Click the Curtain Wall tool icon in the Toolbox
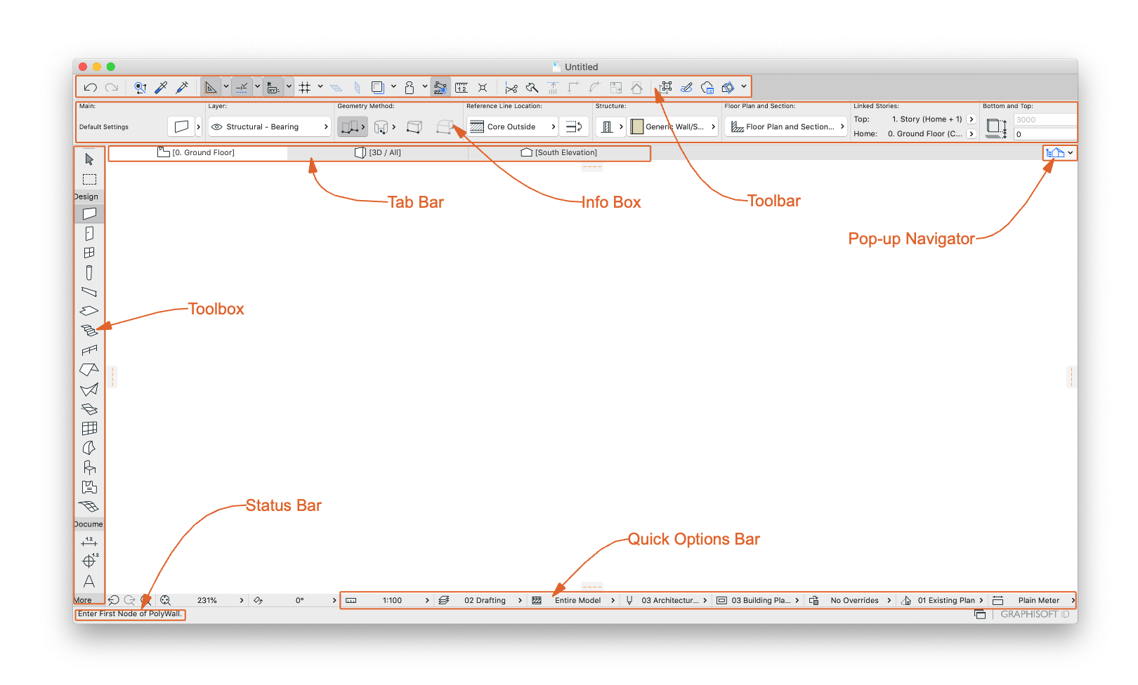This screenshot has width=1138, height=685. coord(89,428)
